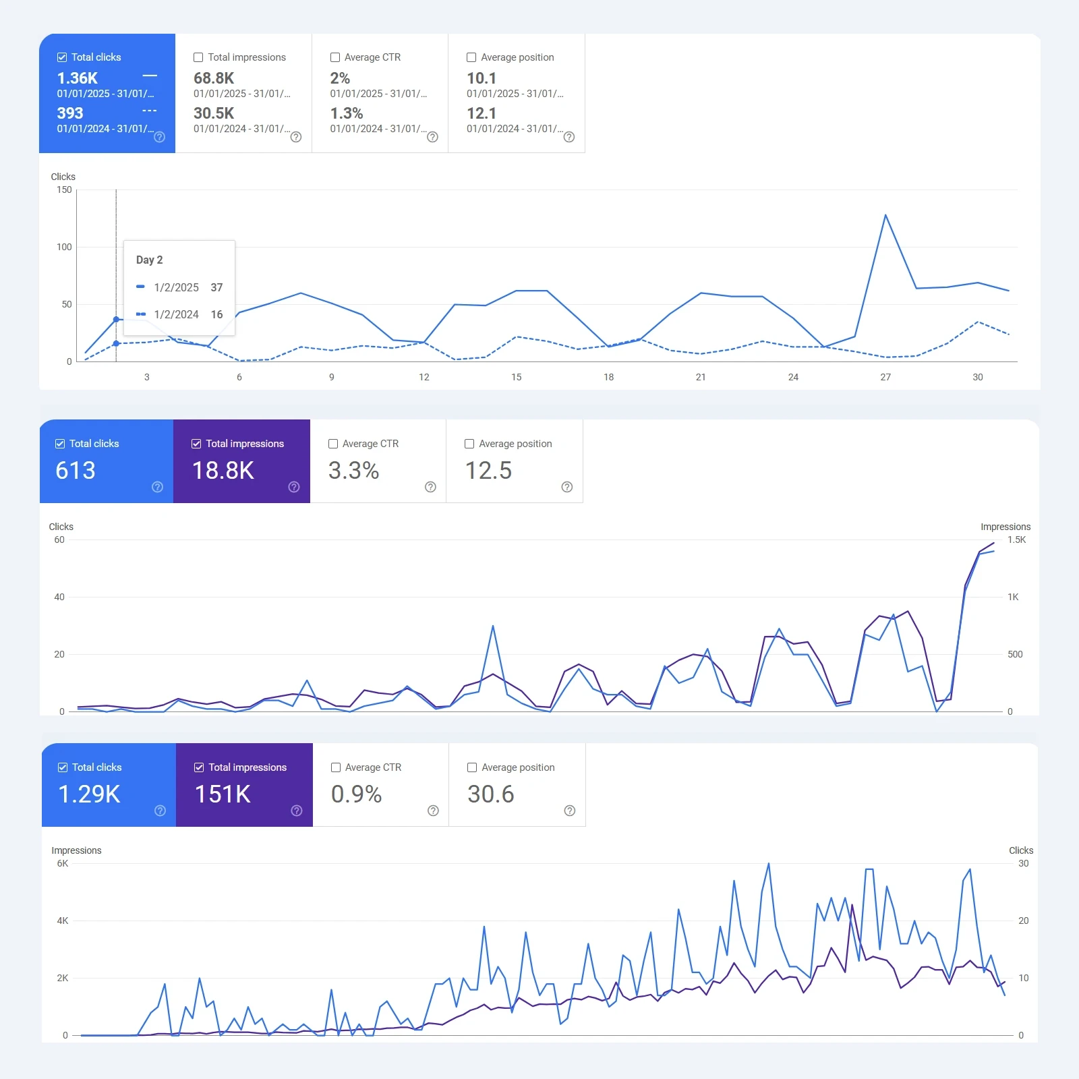Image resolution: width=1079 pixels, height=1079 pixels.
Task: Enable Total impressions checkbox in 68.8K card
Action: pos(198,57)
